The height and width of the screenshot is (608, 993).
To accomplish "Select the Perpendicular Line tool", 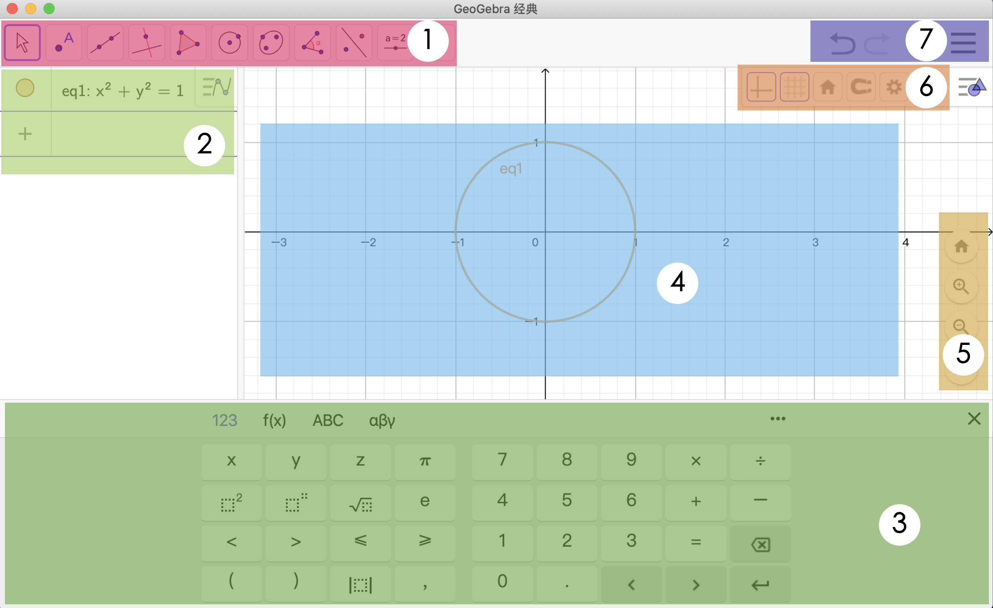I will point(147,43).
